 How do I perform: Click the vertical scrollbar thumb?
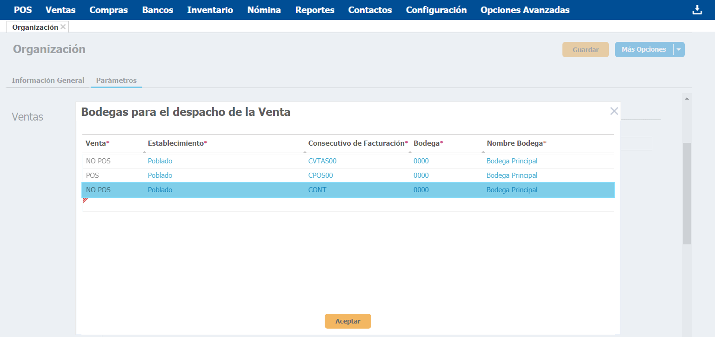pos(687,193)
